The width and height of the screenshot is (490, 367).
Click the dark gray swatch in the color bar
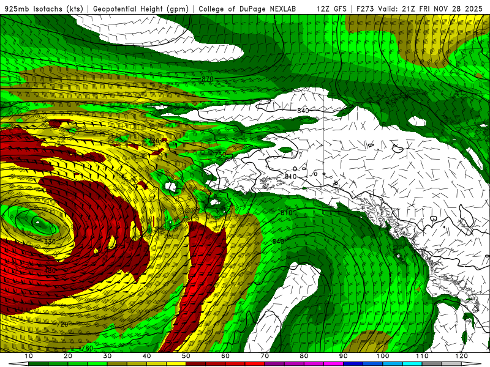coord(432,364)
